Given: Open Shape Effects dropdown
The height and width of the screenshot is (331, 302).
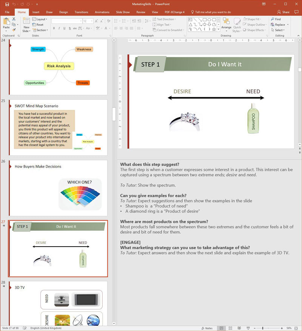Looking at the screenshot, I should (254, 30).
